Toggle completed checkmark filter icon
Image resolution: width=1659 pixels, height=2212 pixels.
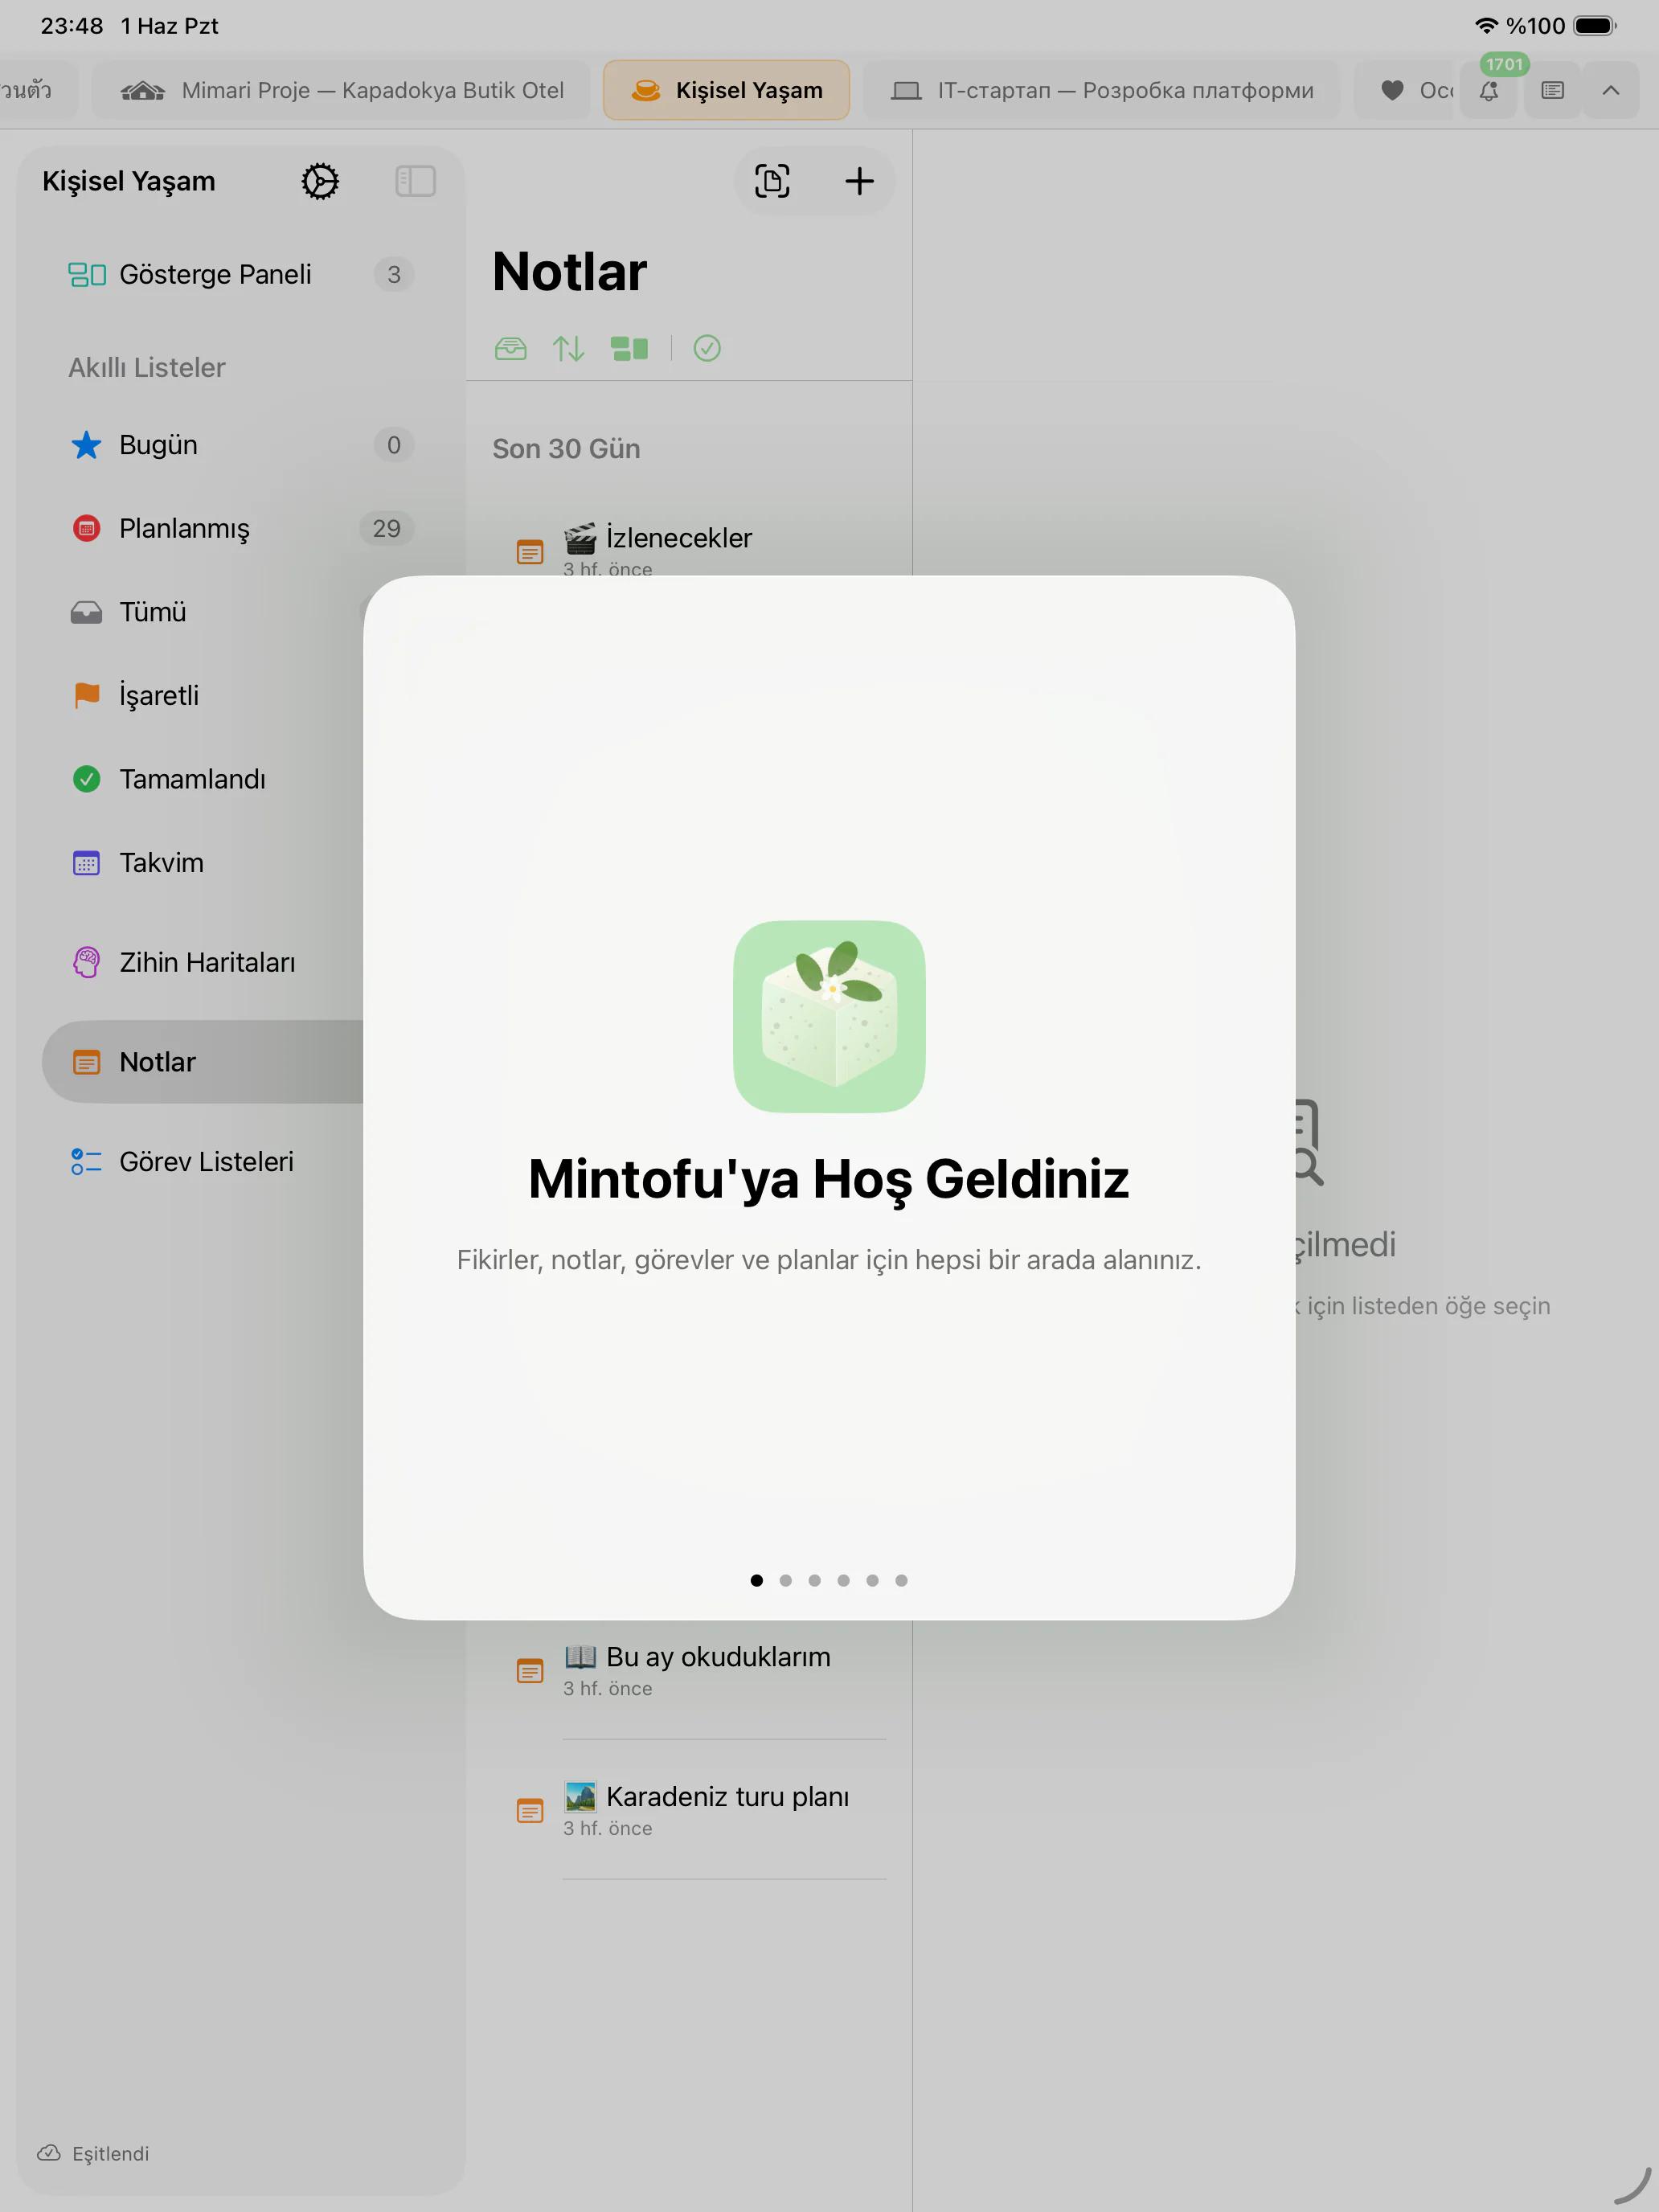pyautogui.click(x=707, y=348)
